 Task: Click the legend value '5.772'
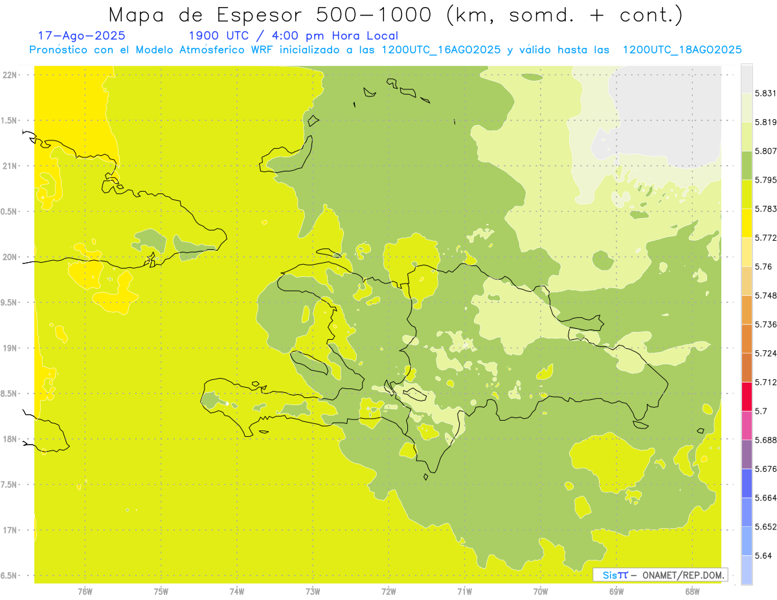[765, 238]
